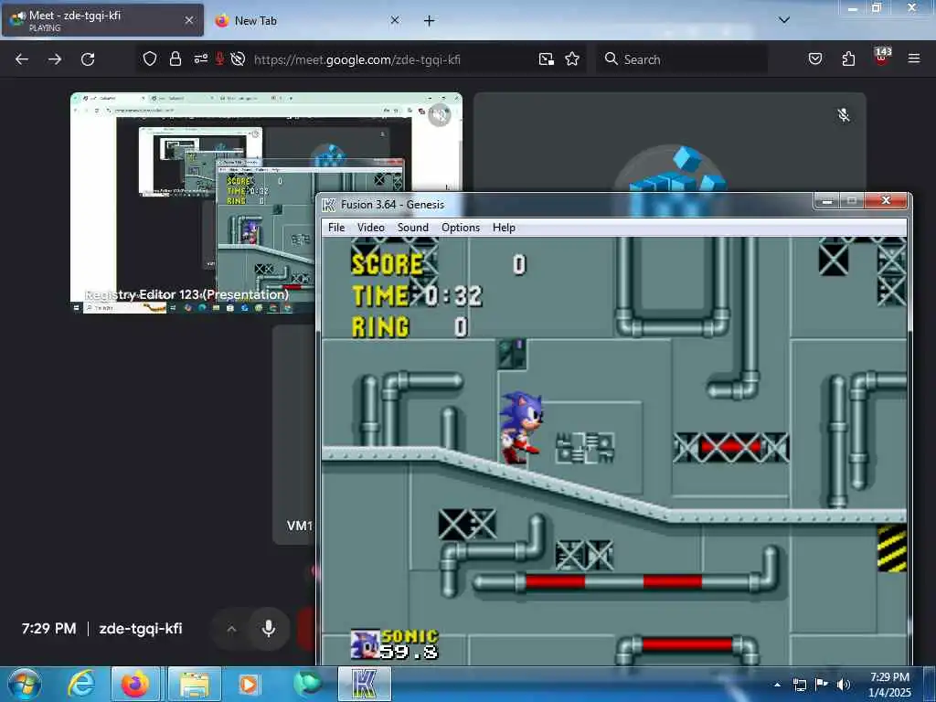The image size is (936, 702).
Task: Open site permissions icon in address bar
Action: (200, 58)
